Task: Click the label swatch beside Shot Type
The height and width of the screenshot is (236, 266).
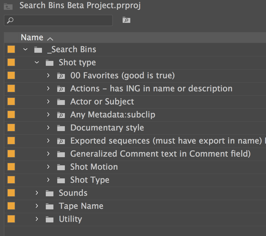Action: (x=11, y=180)
